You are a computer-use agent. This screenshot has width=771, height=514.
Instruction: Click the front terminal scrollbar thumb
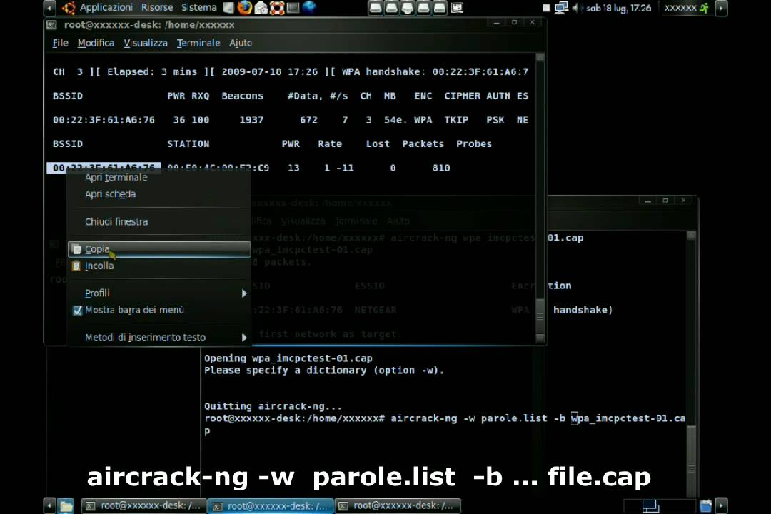pos(540,316)
